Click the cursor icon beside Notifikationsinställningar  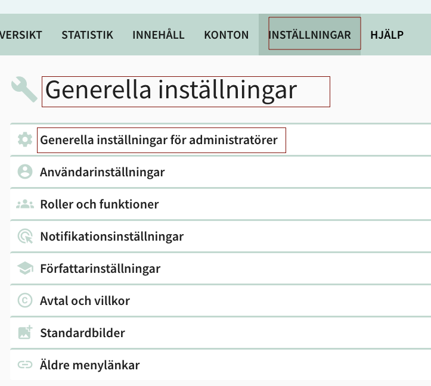point(24,236)
